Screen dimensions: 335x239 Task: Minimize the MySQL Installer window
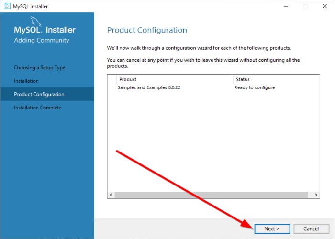pos(285,6)
